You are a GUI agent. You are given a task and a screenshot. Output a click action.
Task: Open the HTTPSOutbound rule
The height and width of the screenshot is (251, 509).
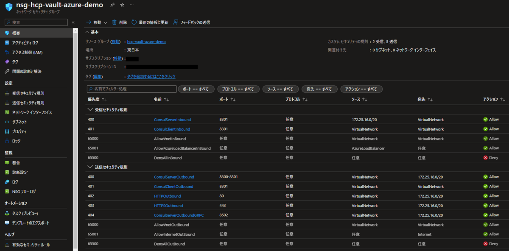168,206
